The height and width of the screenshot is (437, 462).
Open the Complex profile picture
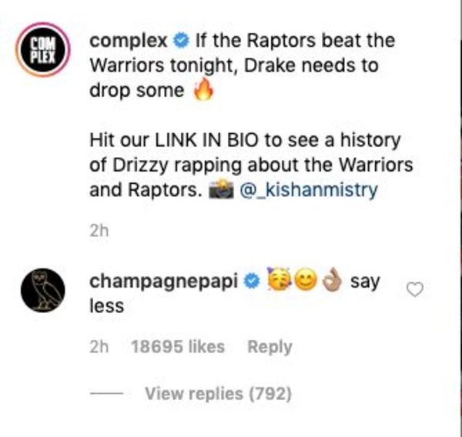pyautogui.click(x=43, y=49)
